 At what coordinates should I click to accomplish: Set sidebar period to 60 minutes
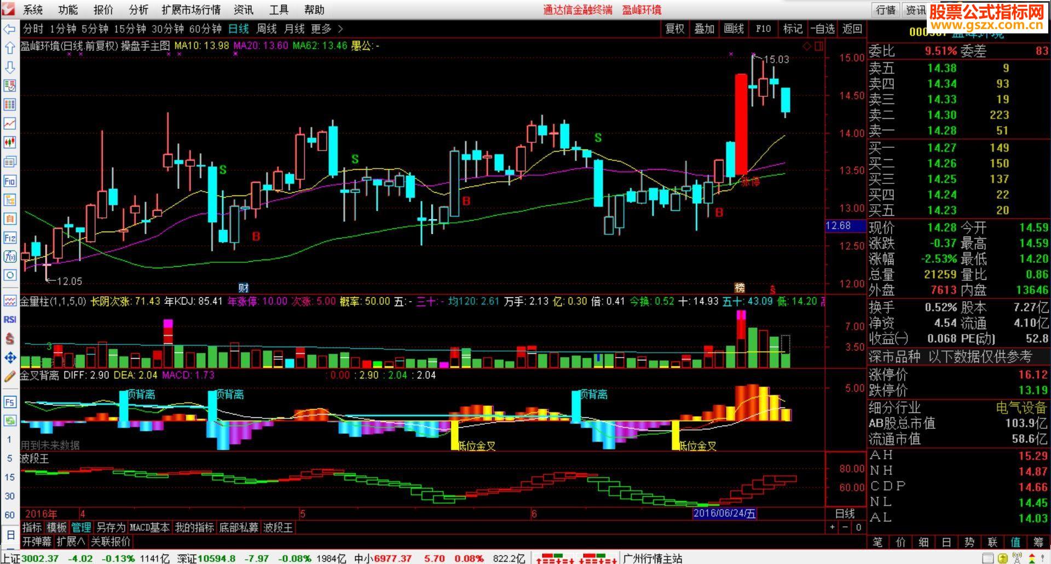tap(10, 515)
